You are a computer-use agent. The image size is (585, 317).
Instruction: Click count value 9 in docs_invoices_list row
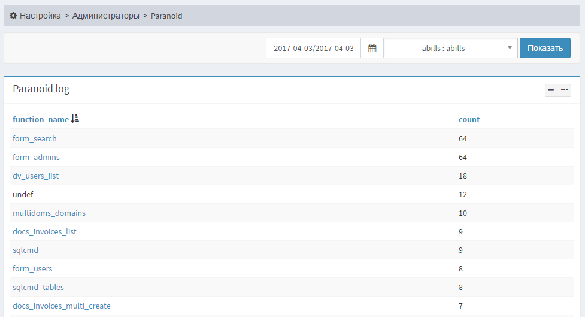pyautogui.click(x=461, y=232)
